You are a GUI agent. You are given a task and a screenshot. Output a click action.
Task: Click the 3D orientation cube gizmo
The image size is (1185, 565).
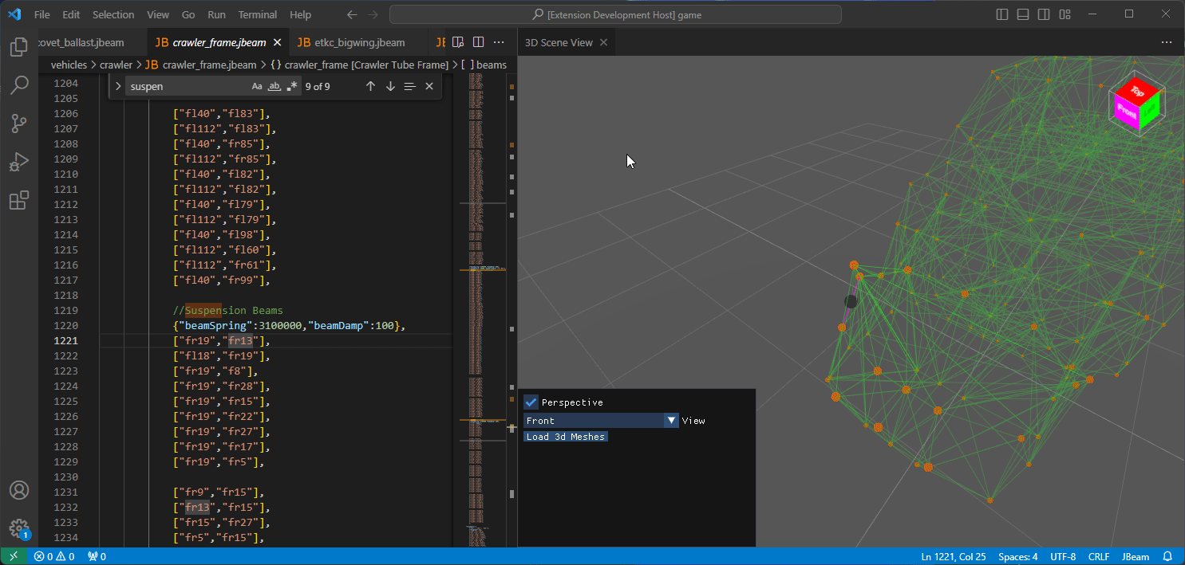coord(1137,102)
